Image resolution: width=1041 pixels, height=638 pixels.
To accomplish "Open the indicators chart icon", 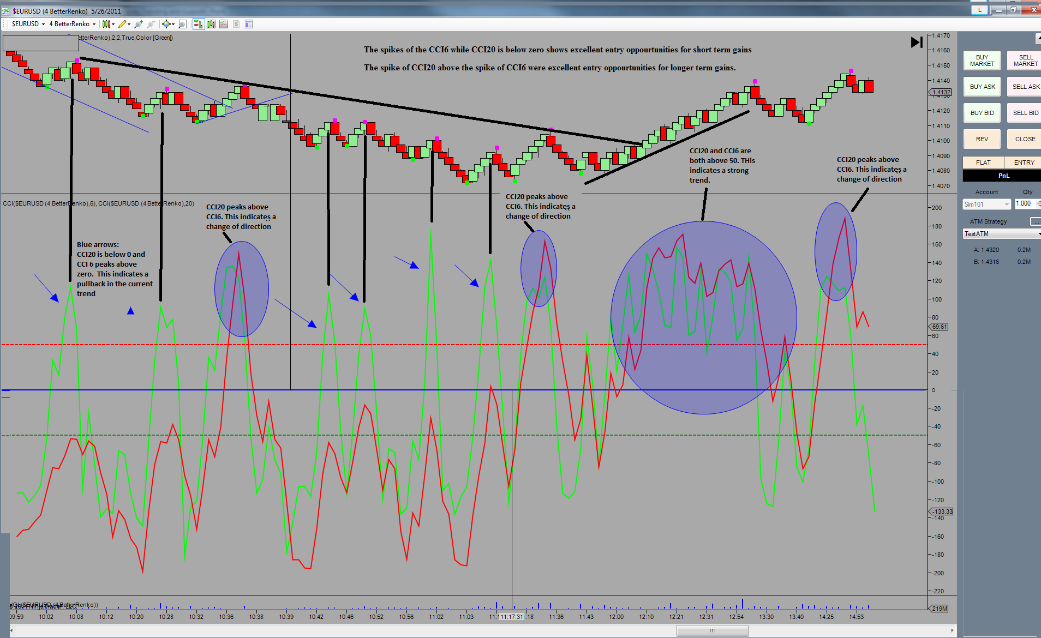I will pos(224,24).
